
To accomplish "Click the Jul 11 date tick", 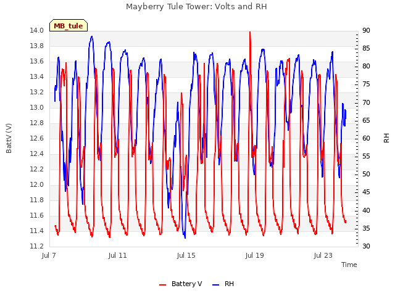I will (x=117, y=255).
